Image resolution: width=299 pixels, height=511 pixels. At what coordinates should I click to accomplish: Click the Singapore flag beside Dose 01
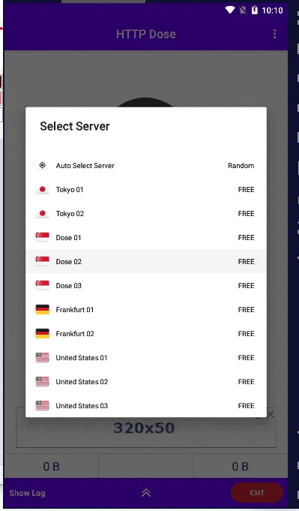tap(42, 238)
